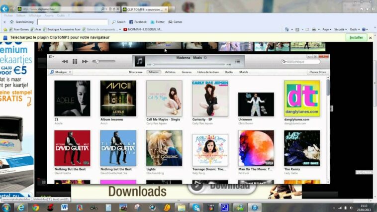377x212 pixels.
Task: Open Kid Cudi Man On The Moon cover
Action: pos(256,148)
